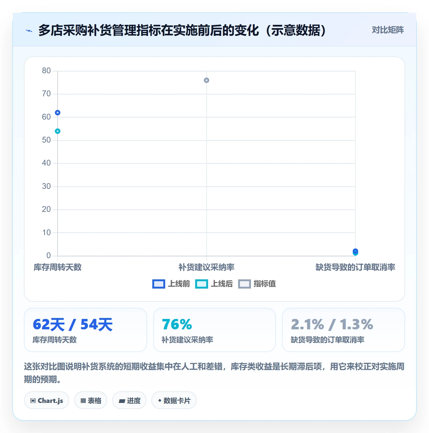Click the chart title 多店采购补货管理指标
Image resolution: width=429 pixels, height=433 pixels.
(182, 30)
